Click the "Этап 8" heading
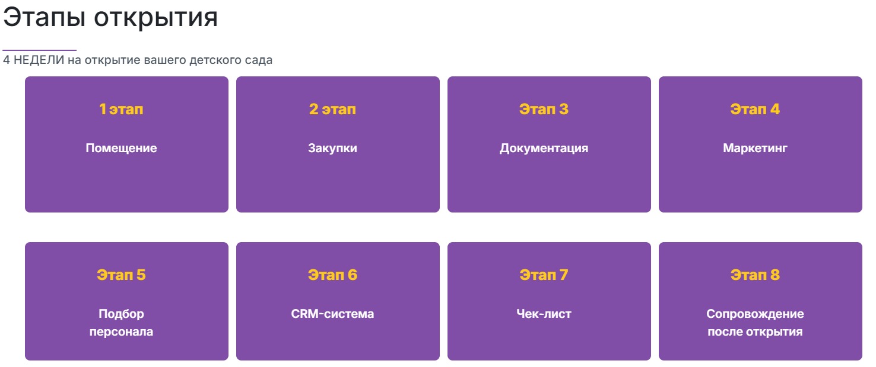876x367 pixels. pos(755,275)
